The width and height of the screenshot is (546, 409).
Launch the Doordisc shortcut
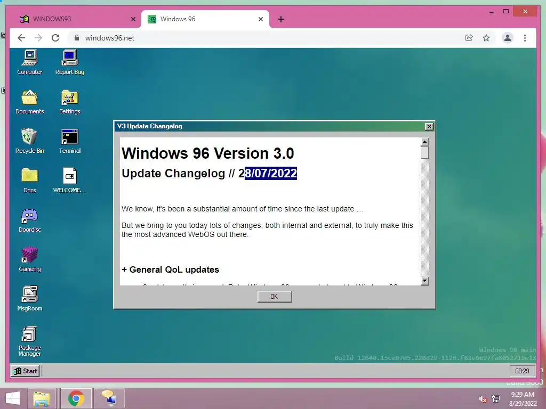[30, 220]
